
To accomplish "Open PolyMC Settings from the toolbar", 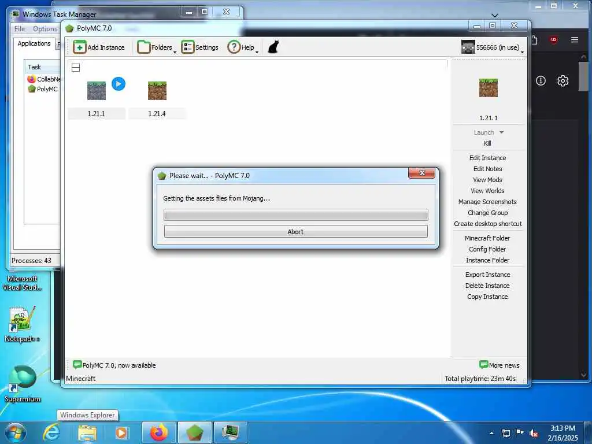I will pos(199,47).
